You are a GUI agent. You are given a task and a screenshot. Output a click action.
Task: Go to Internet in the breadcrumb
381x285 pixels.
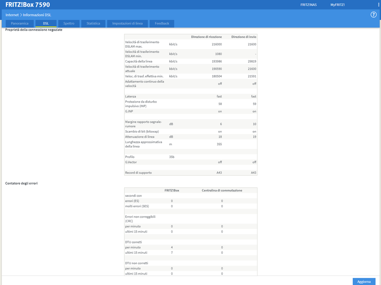[x=12, y=15]
